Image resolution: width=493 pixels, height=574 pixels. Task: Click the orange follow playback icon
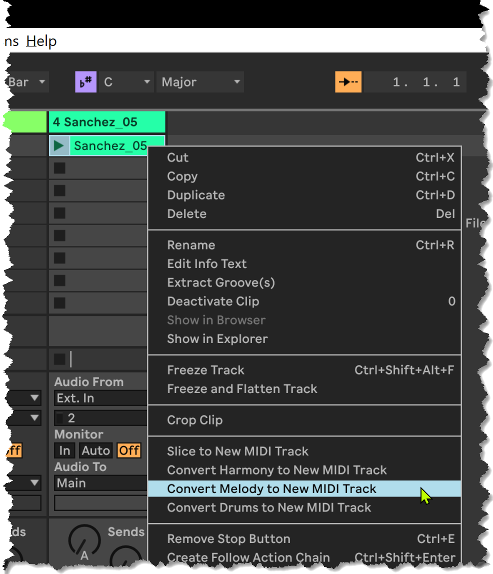coord(348,82)
